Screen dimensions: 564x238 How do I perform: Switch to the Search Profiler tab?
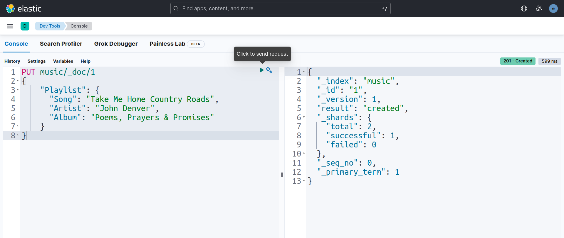tap(61, 44)
